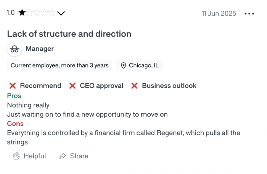This screenshot has height=174, width=267.
Task: Click the location pin icon
Action: pos(123,66)
